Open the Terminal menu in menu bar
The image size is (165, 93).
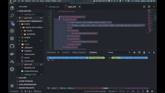pos(48,1)
